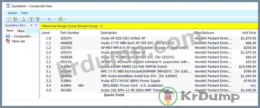The image size is (260, 108).
Task: Click the zoom magnifier toolbar icon
Action: click(49, 19)
